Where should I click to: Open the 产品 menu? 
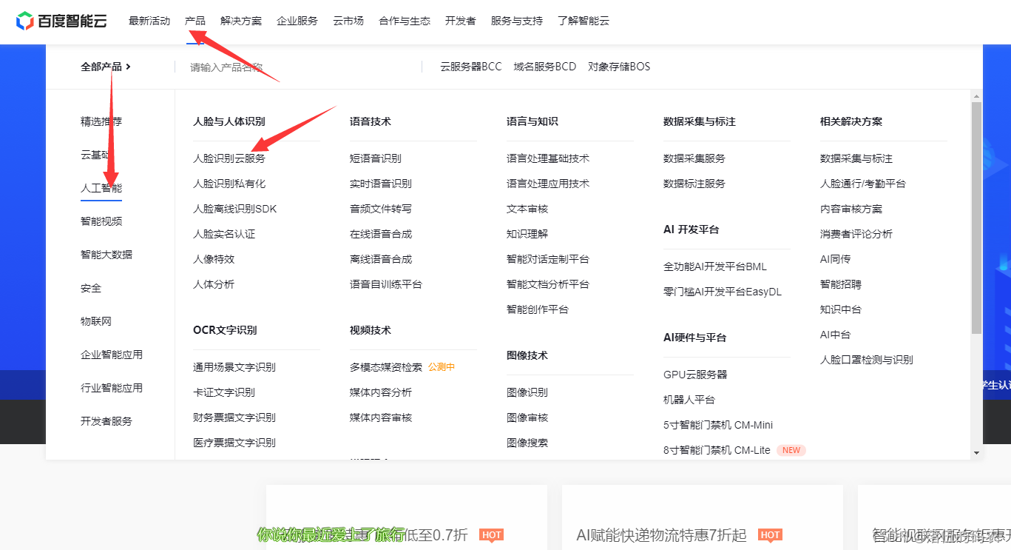pos(195,21)
